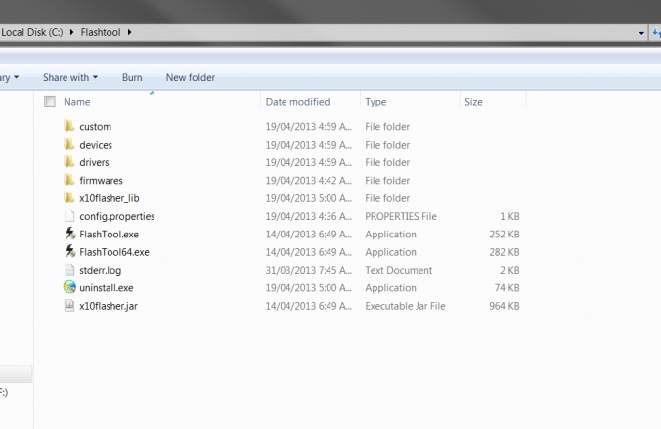
Task: Select the x10flasher_lib folder icon
Action: [69, 197]
